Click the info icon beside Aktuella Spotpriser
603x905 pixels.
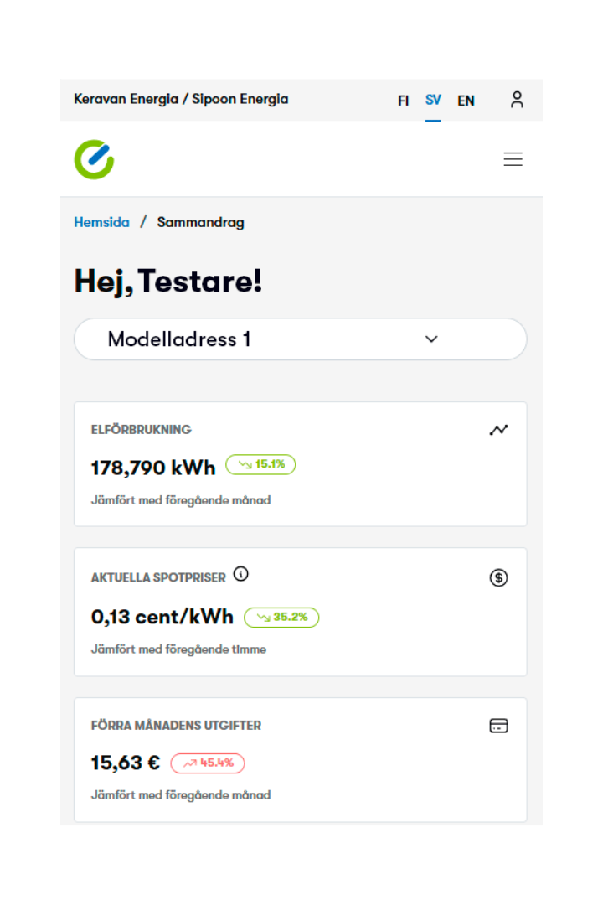[x=241, y=575]
